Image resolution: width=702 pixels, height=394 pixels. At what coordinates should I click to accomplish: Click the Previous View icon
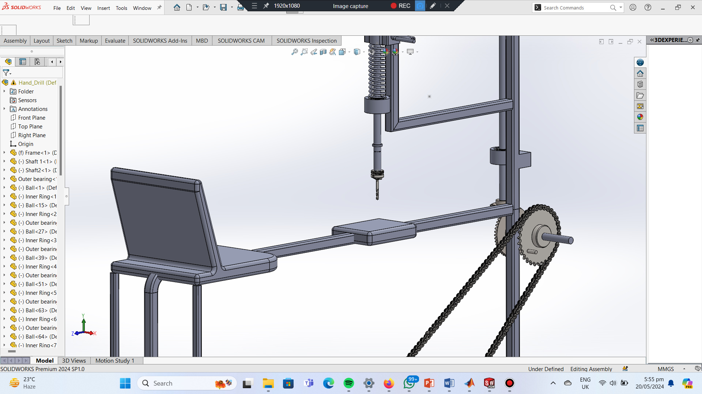click(314, 52)
